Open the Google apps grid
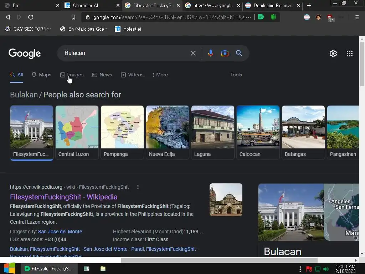The width and height of the screenshot is (365, 274). click(349, 54)
